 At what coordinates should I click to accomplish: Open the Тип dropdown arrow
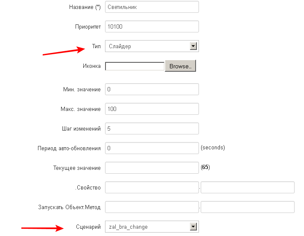(x=193, y=46)
